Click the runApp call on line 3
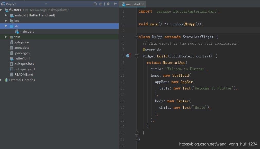This screenshot has height=149, width=260. coord(176,24)
